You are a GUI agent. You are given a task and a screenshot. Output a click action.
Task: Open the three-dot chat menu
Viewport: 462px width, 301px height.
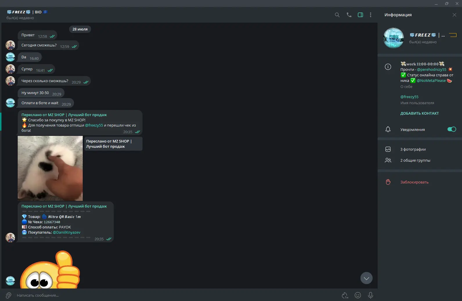[x=371, y=15]
